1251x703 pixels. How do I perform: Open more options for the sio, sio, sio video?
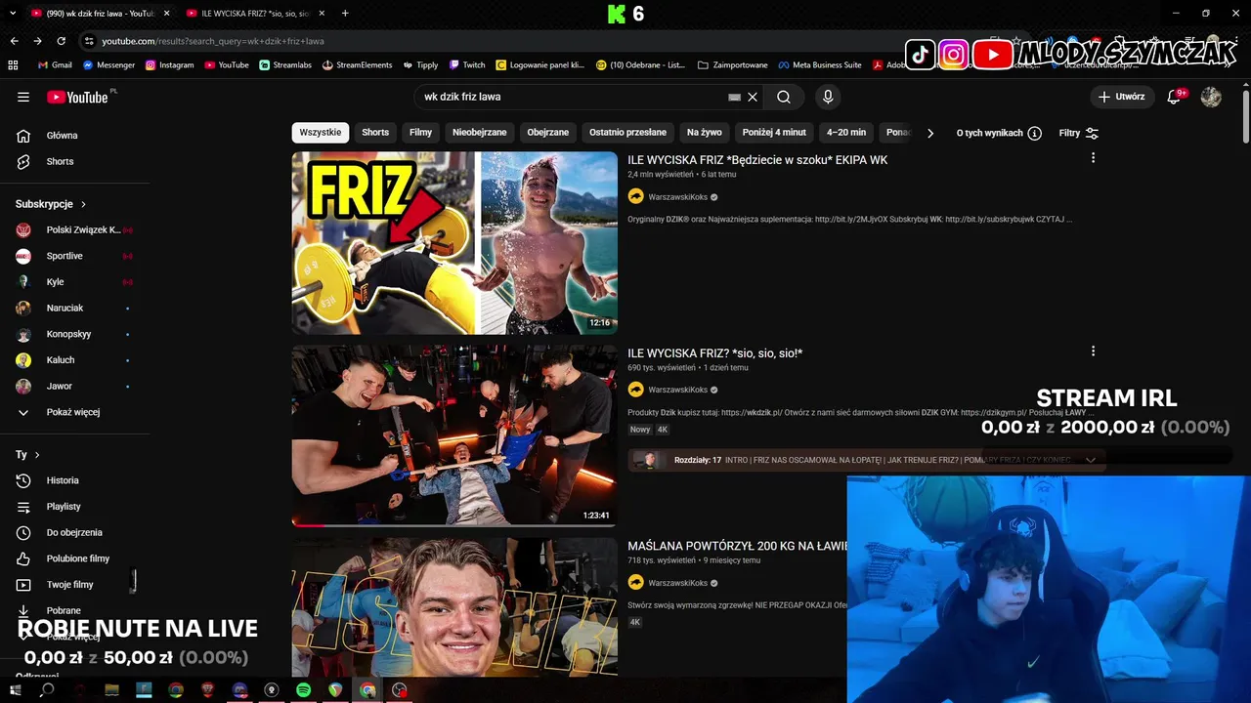tap(1093, 351)
